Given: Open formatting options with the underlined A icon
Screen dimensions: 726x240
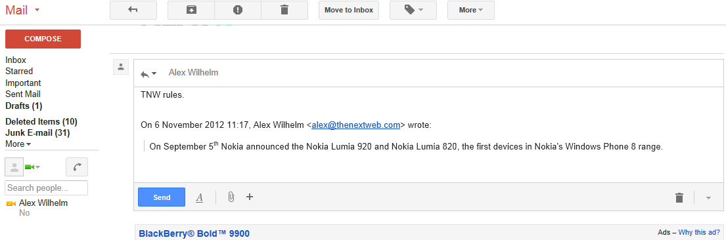Looking at the screenshot, I should point(200,197).
